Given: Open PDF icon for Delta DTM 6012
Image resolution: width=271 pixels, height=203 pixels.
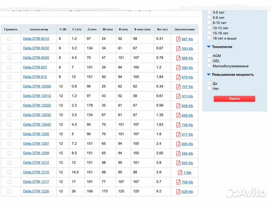Looking at the screenshot, I should pyautogui.click(x=178, y=39).
